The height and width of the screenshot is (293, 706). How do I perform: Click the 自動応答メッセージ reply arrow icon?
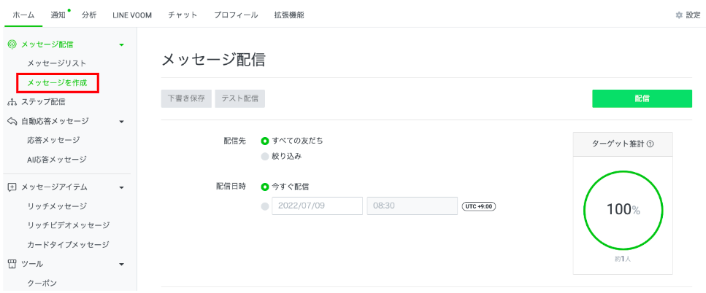[x=12, y=121]
